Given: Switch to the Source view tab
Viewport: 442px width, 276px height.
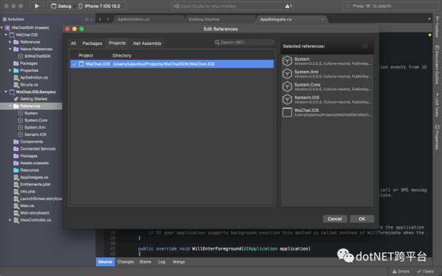Looking at the screenshot, I should click(x=105, y=262).
